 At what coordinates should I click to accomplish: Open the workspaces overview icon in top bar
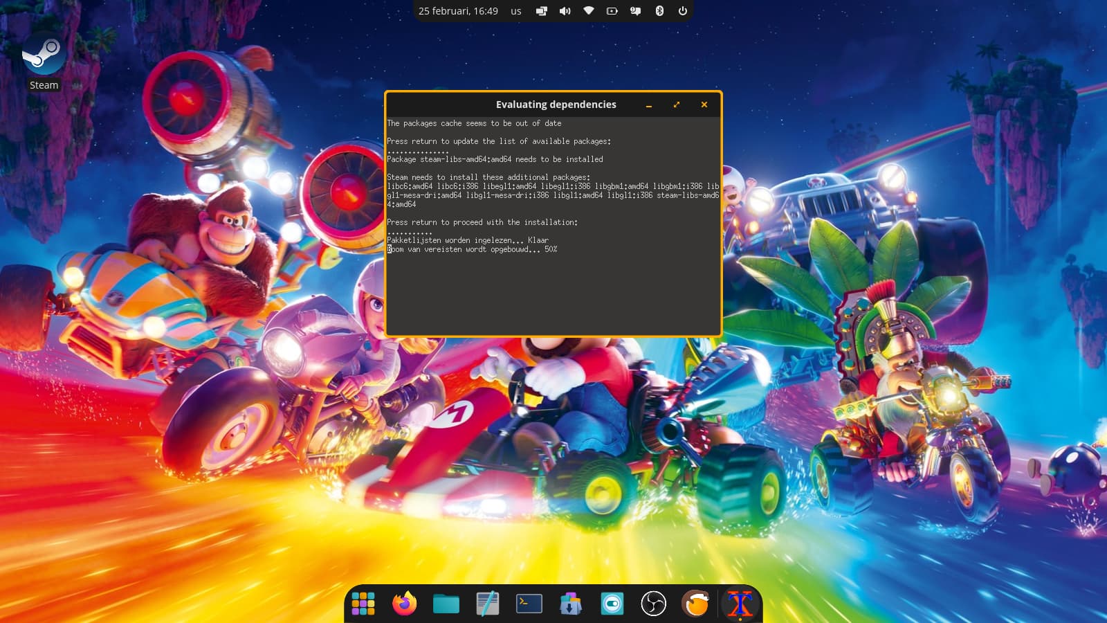(x=542, y=11)
